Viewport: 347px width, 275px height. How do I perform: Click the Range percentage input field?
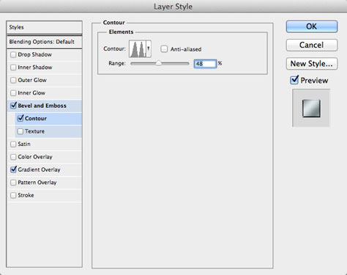coord(205,64)
